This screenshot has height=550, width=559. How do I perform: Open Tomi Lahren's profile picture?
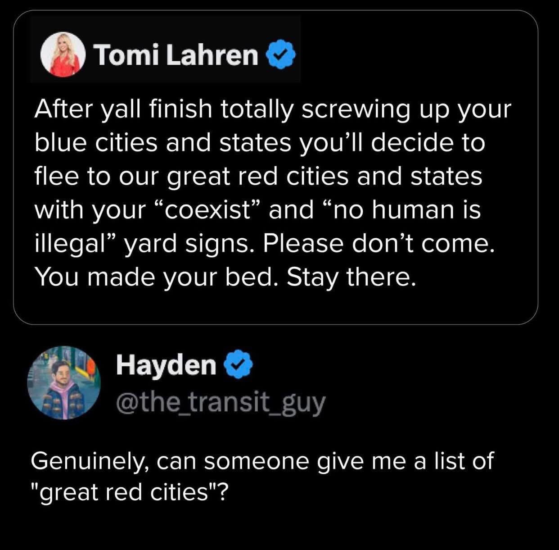point(63,55)
